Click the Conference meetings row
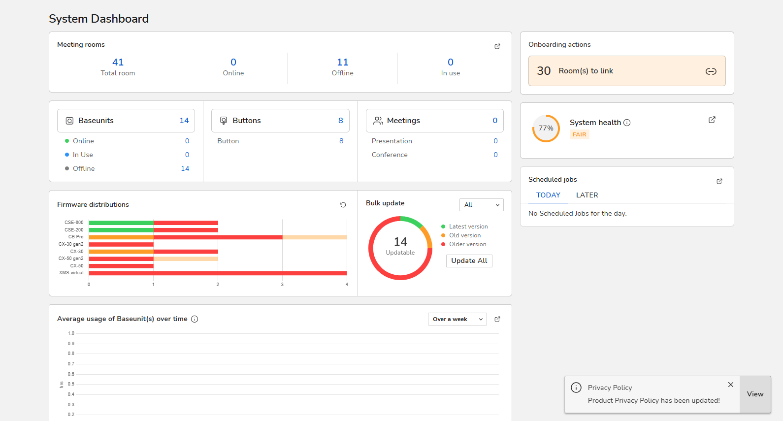 (x=435, y=155)
